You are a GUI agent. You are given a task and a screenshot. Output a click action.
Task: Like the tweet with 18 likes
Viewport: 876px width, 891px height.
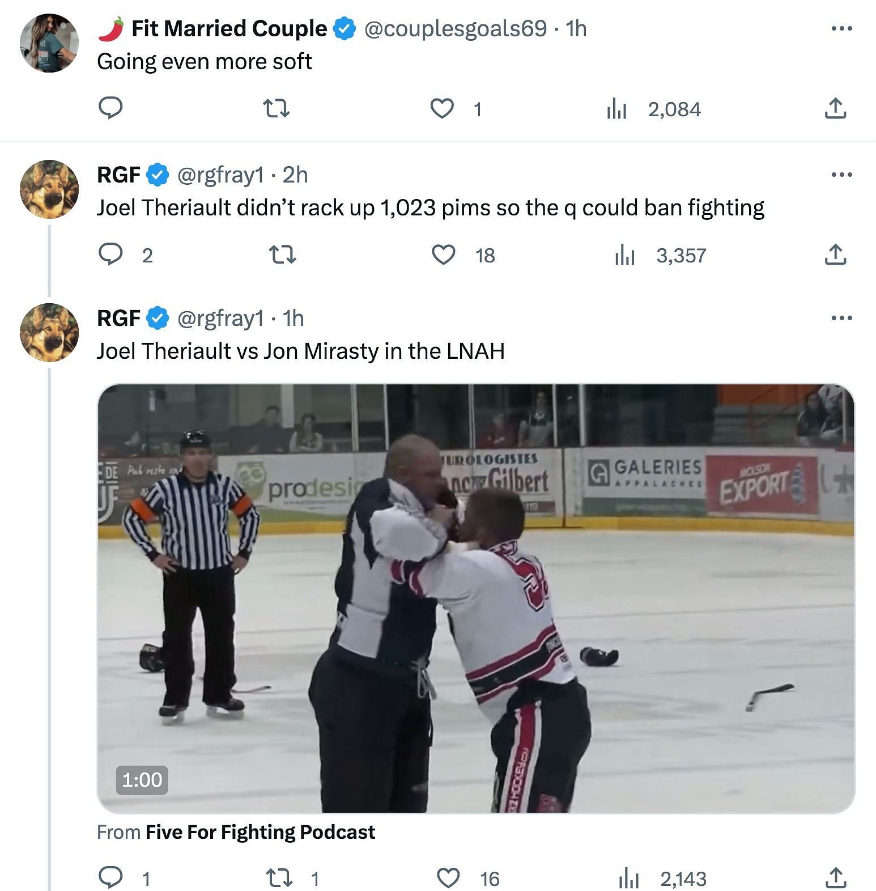click(x=444, y=254)
